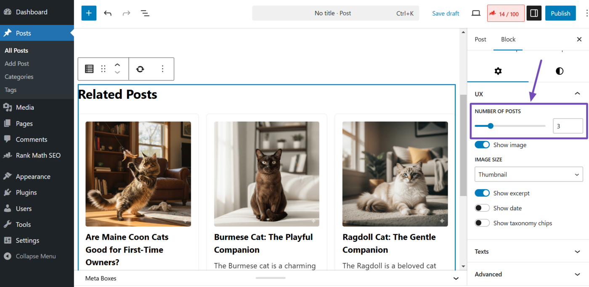Undo the last change
Screen dimensions: 589x287
coord(108,13)
